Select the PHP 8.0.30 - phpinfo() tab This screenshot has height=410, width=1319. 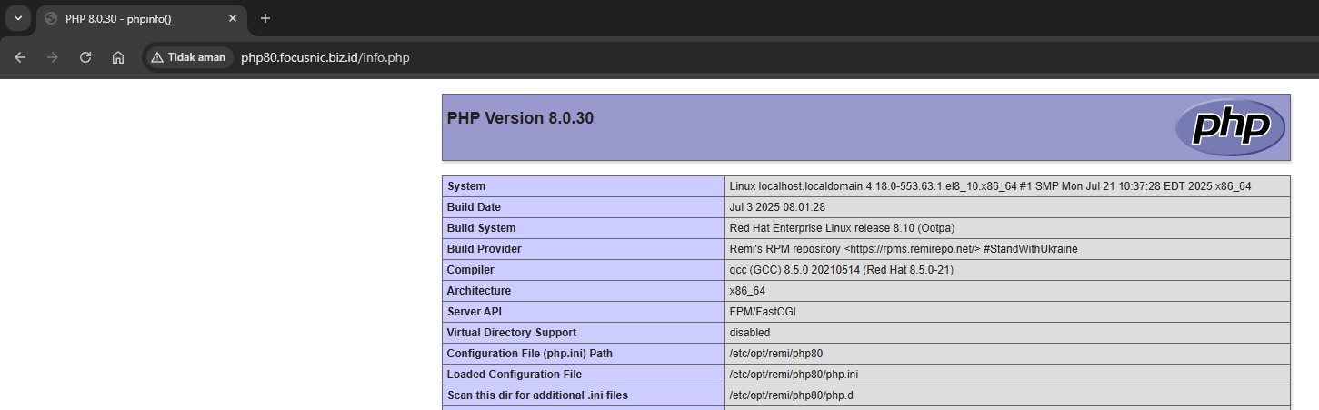coord(136,18)
